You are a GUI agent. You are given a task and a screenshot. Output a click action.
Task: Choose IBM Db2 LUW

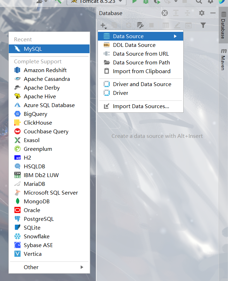coord(49,175)
